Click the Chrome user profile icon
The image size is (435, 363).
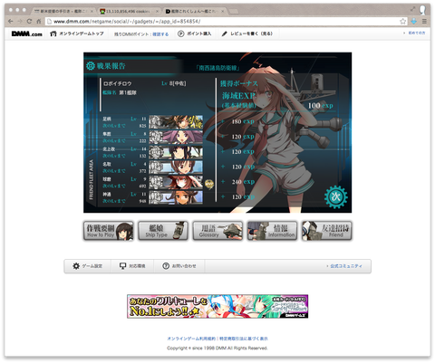click(422, 10)
